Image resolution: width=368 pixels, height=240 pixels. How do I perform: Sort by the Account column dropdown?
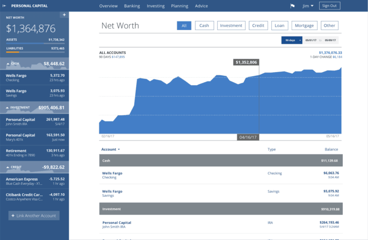click(110, 149)
